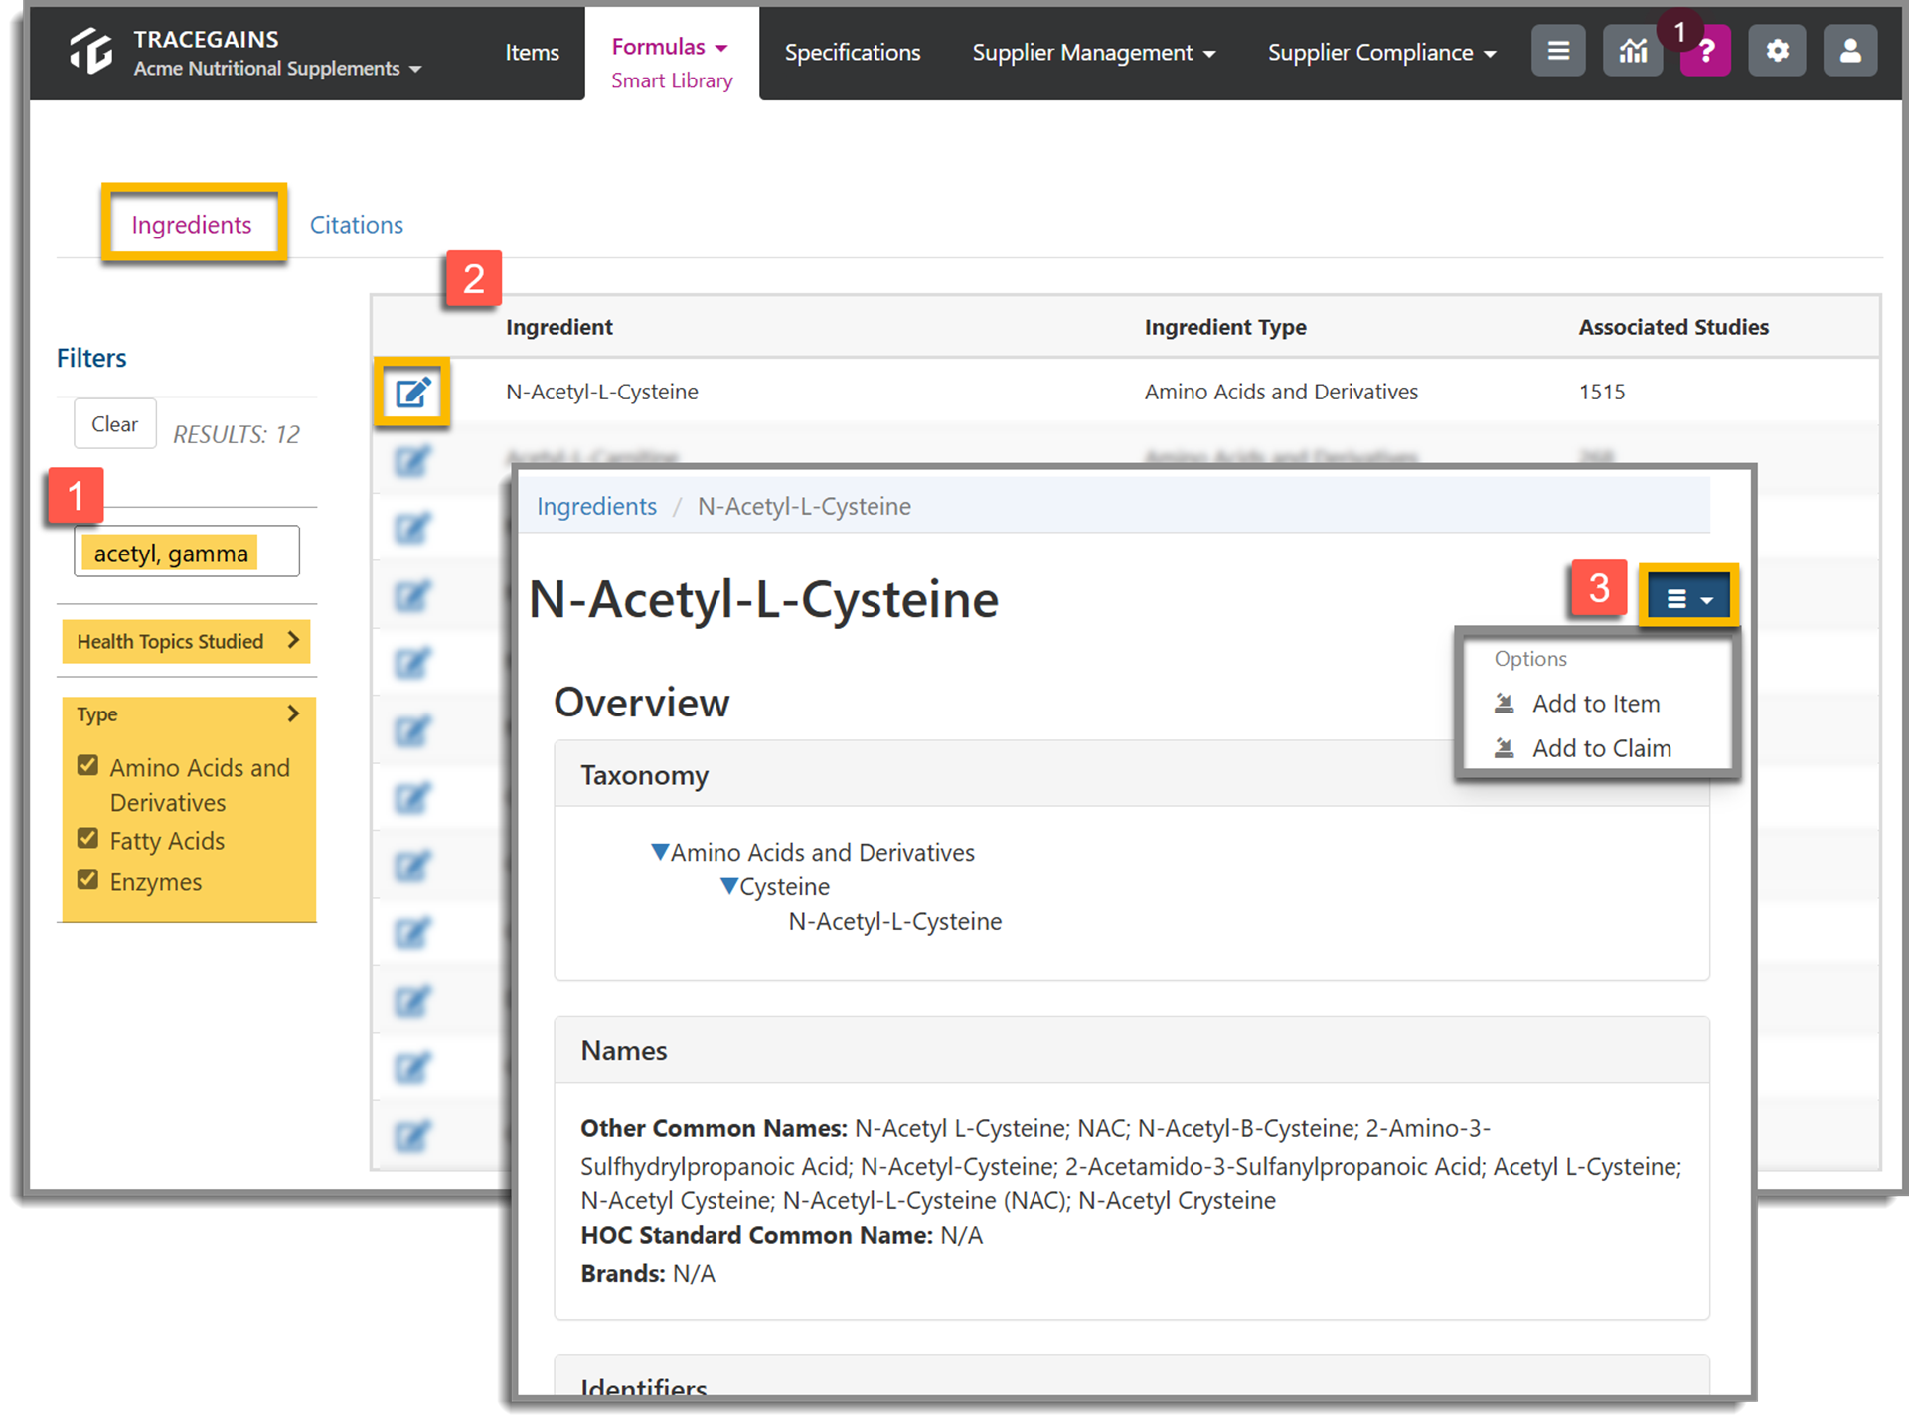Toggle the Fatty Acids checkbox

88,838
